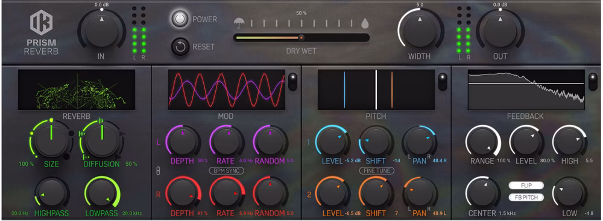The image size is (603, 221).
Task: Click the DIFFUSION knob
Action: 102,140
